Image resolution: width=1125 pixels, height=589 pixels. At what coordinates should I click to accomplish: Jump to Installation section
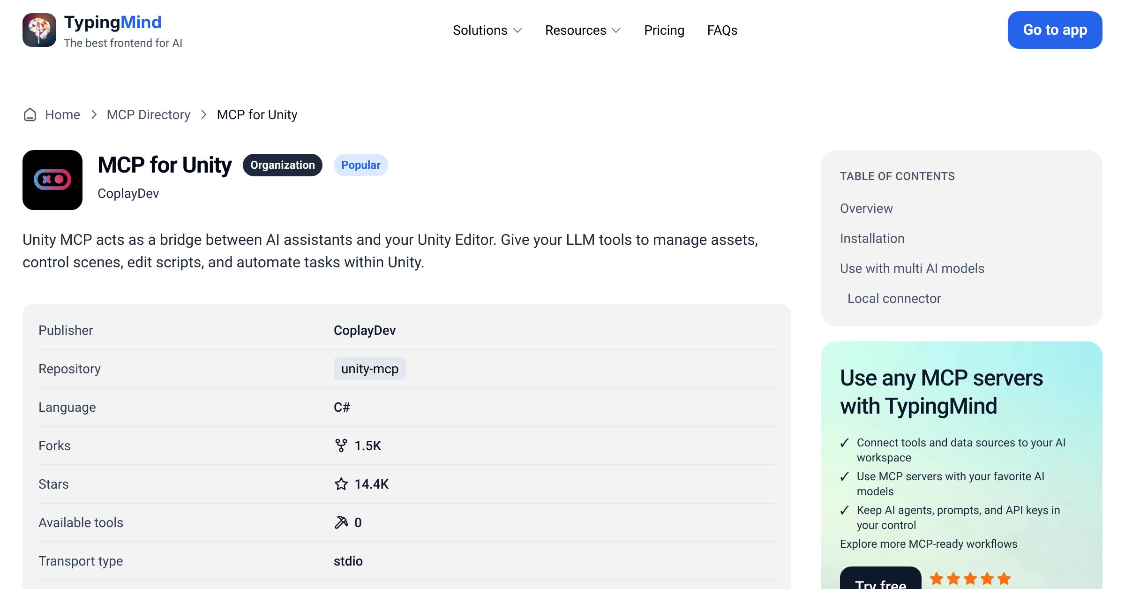click(x=872, y=238)
